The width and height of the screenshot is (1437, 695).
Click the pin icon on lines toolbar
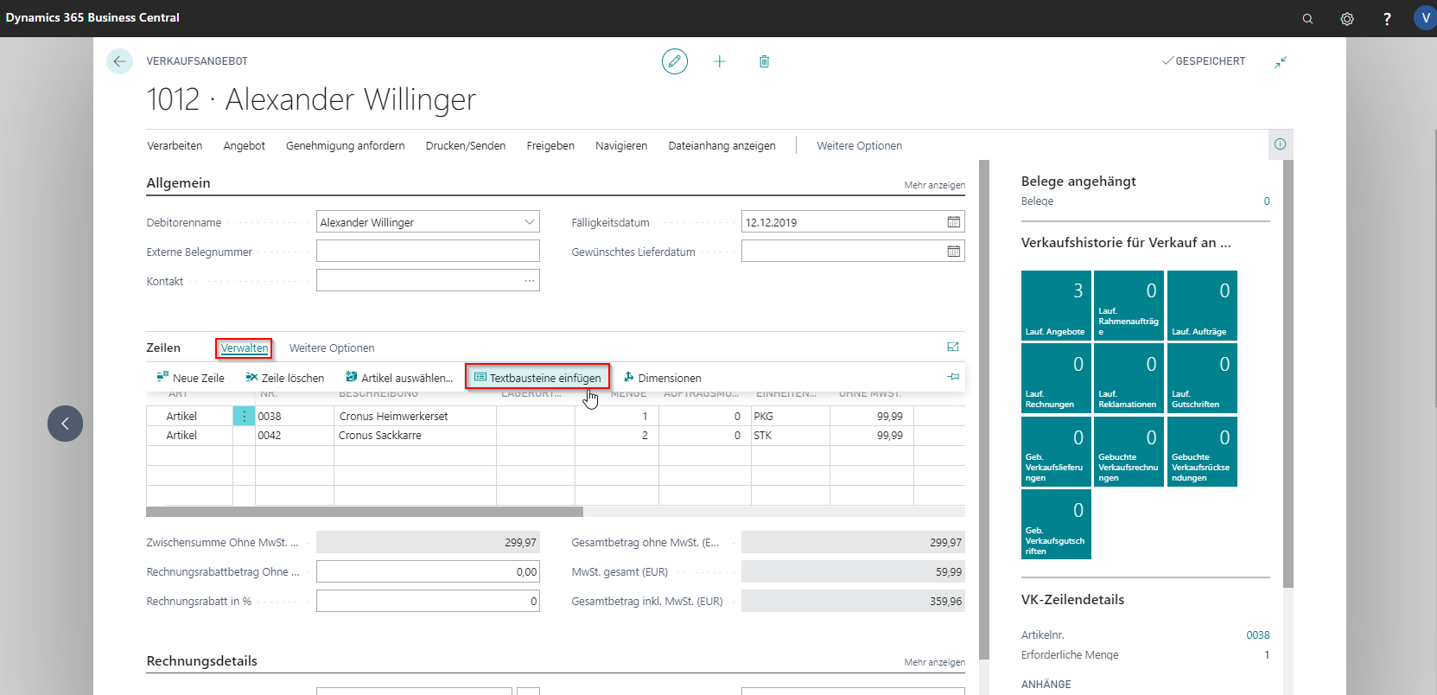(953, 377)
